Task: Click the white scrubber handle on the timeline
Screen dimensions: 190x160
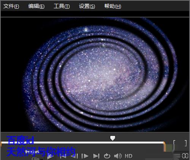Action: coord(112,138)
